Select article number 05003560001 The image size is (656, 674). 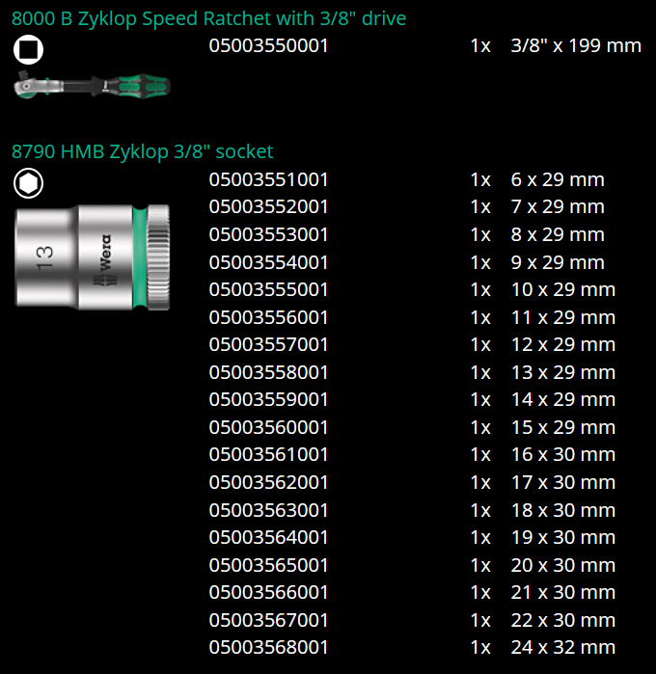(268, 427)
